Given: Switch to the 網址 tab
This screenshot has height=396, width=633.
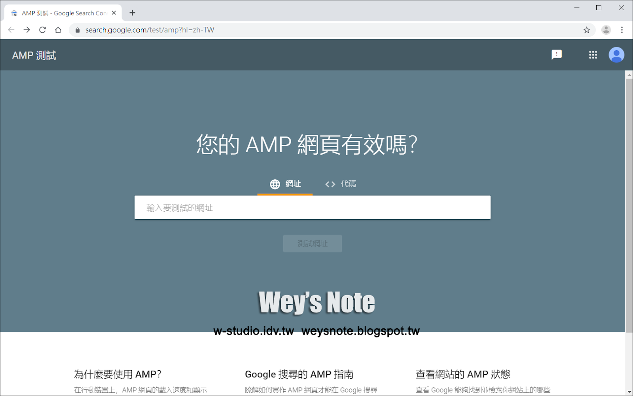Looking at the screenshot, I should point(285,184).
